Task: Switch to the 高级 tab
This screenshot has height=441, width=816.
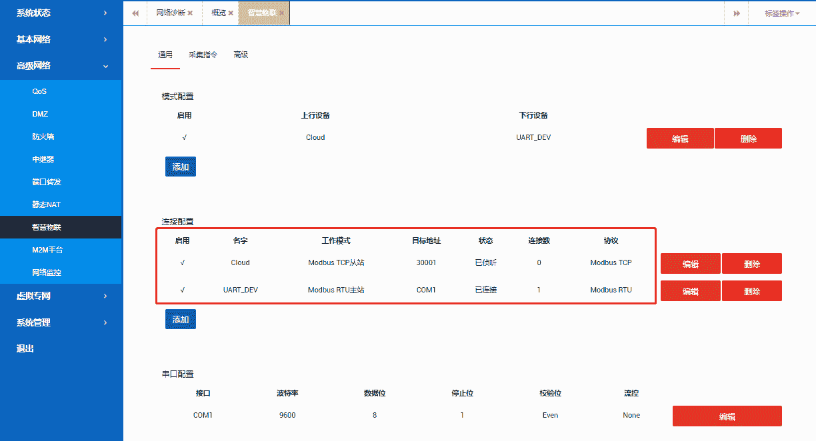Action: (241, 55)
